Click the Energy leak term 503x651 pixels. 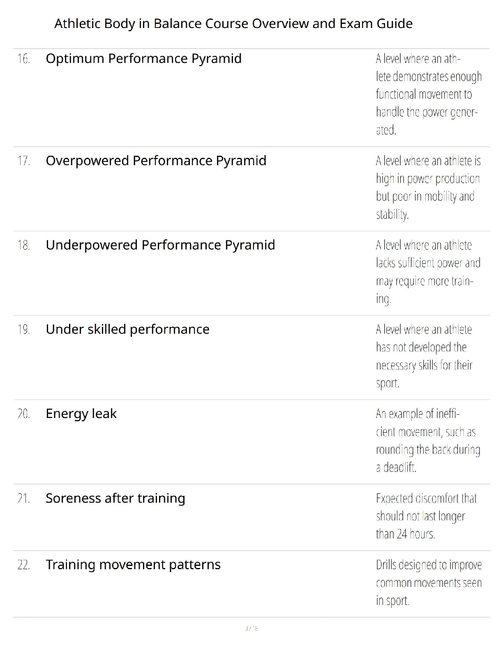81,413
